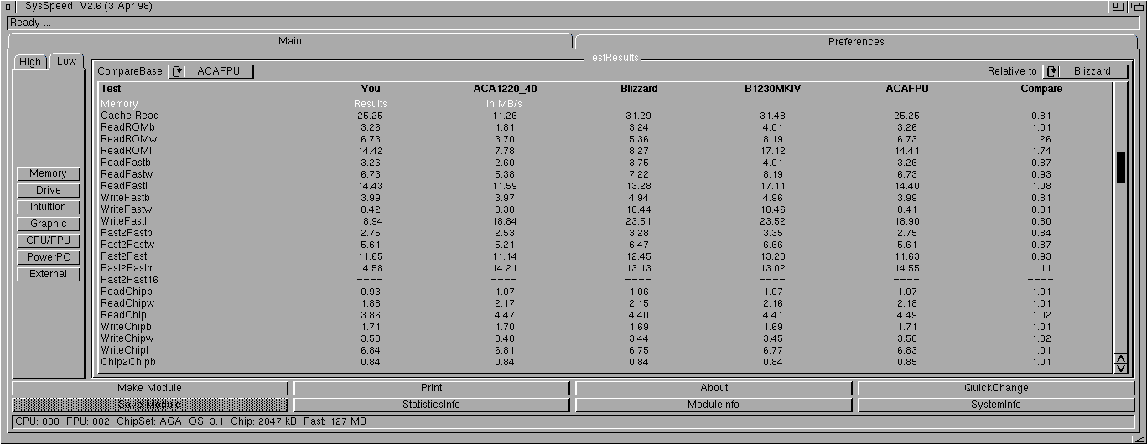Select the WriteChipb row

pyautogui.click(x=605, y=327)
